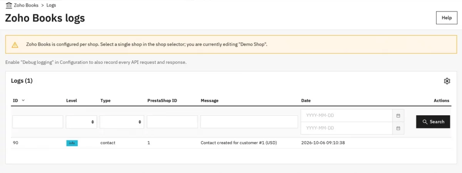462x173 pixels.
Task: Open calendar for the first date filter
Action: 398,115
